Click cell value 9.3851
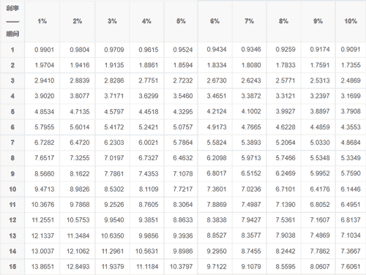The image size is (366, 275). (149, 220)
